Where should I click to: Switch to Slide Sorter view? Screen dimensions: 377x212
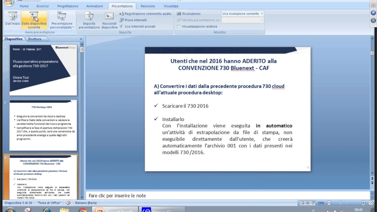point(307,203)
